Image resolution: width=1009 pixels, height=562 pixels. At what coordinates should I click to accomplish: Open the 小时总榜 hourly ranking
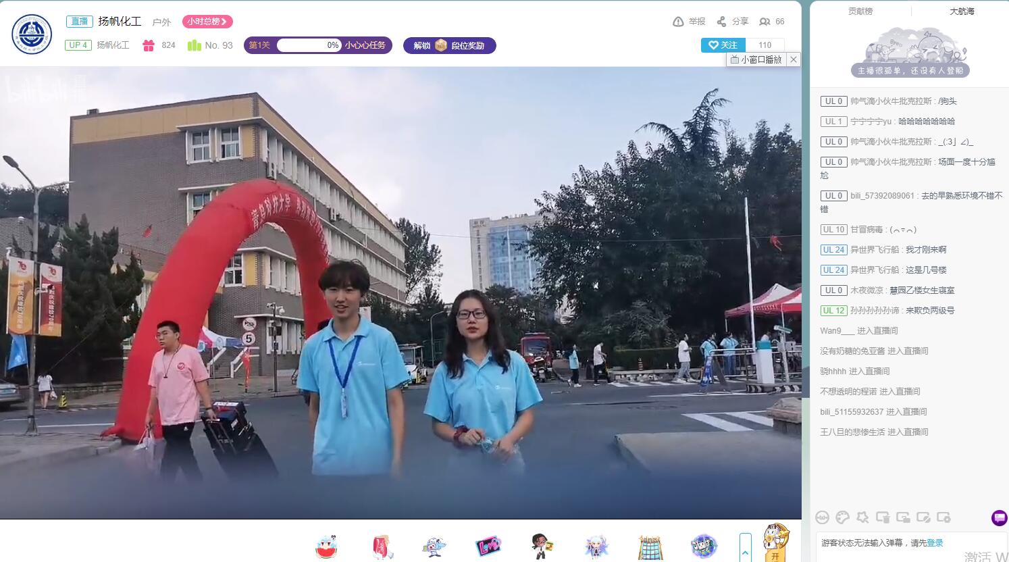[207, 22]
